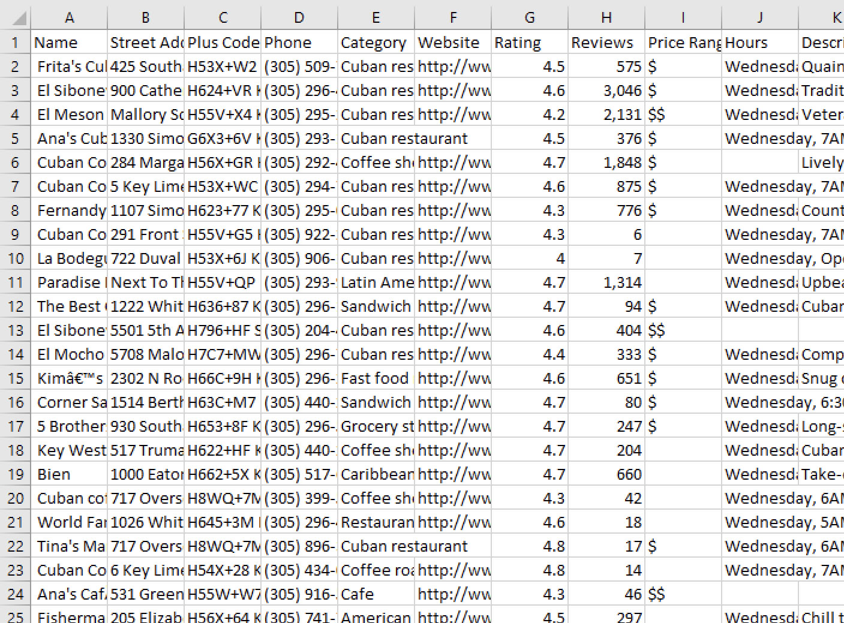Click the 'Category' header cell
The image size is (844, 623).
(x=376, y=43)
